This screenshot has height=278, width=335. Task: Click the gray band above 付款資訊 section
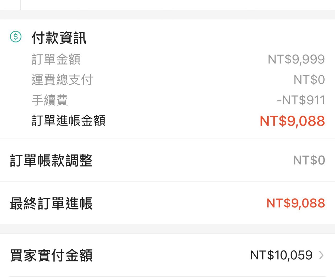tap(167, 15)
